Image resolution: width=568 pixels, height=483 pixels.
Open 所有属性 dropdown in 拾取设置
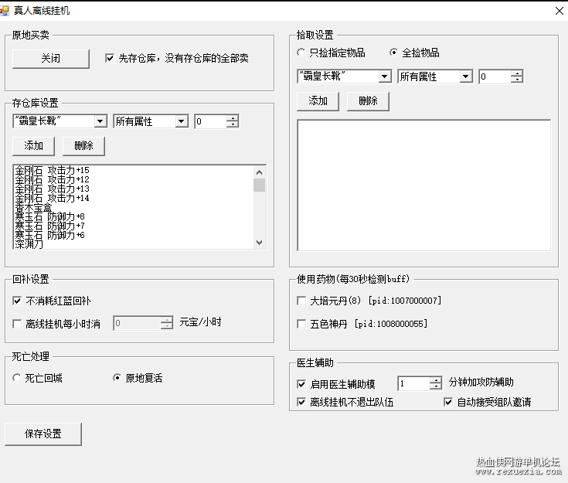465,77
